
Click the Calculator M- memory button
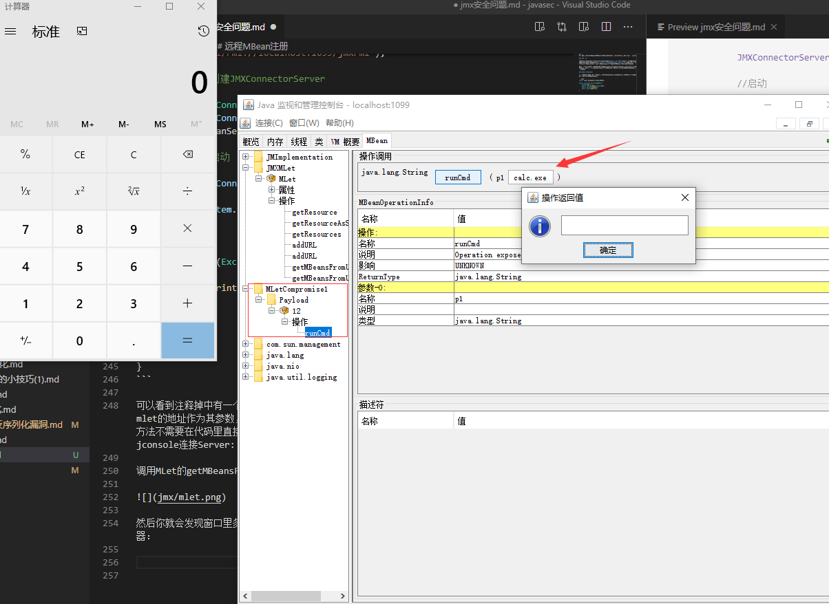(x=124, y=125)
